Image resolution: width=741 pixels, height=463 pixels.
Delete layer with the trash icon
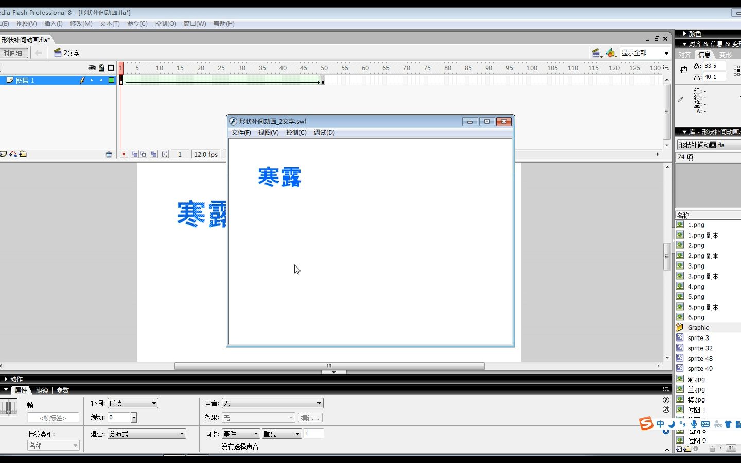click(x=109, y=154)
